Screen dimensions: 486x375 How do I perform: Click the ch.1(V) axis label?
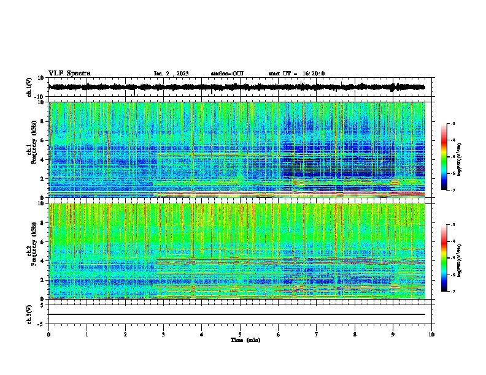coord(29,87)
